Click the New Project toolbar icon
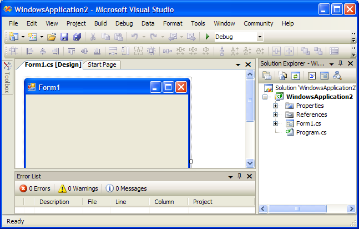 tap(14, 37)
